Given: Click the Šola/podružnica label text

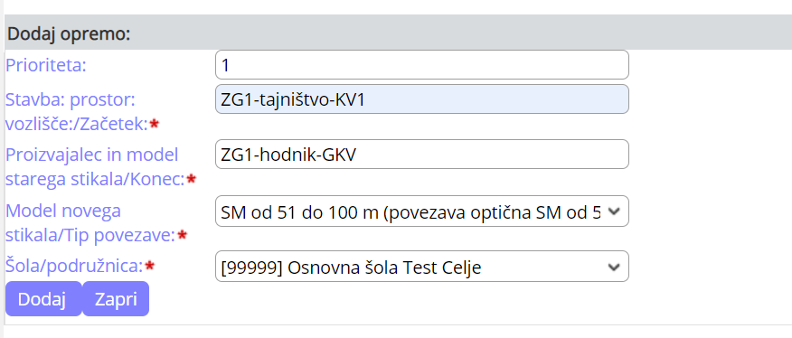Looking at the screenshot, I should click(x=74, y=265).
